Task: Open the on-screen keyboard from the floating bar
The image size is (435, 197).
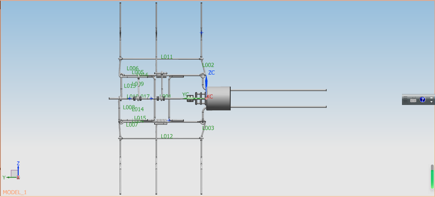Action: coord(413,100)
